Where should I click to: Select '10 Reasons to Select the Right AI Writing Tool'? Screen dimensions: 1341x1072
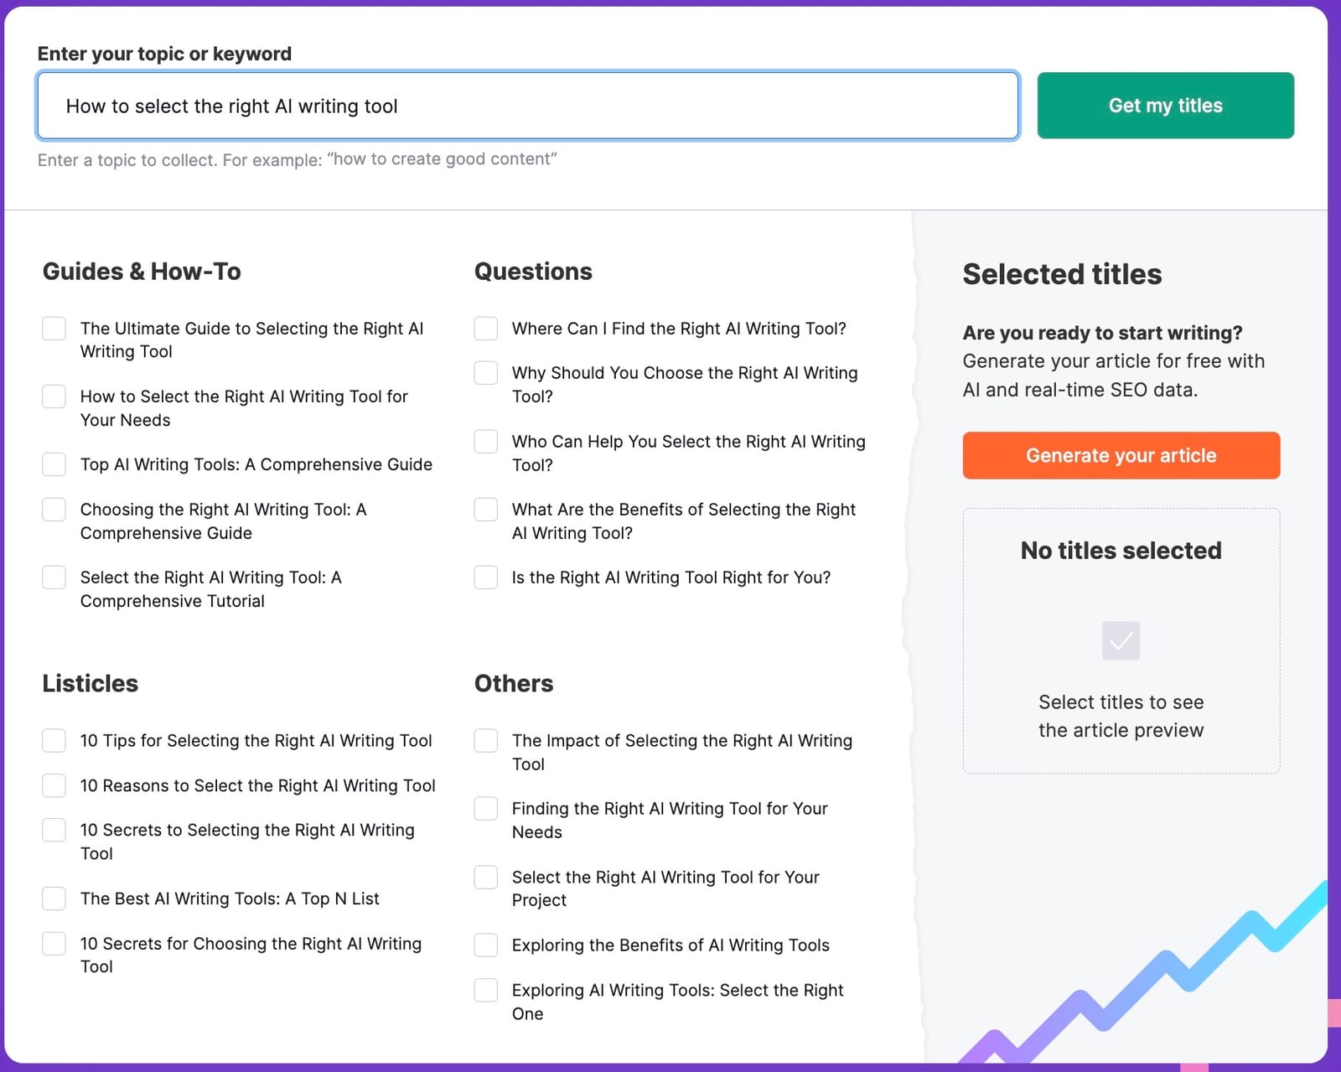coord(54,785)
